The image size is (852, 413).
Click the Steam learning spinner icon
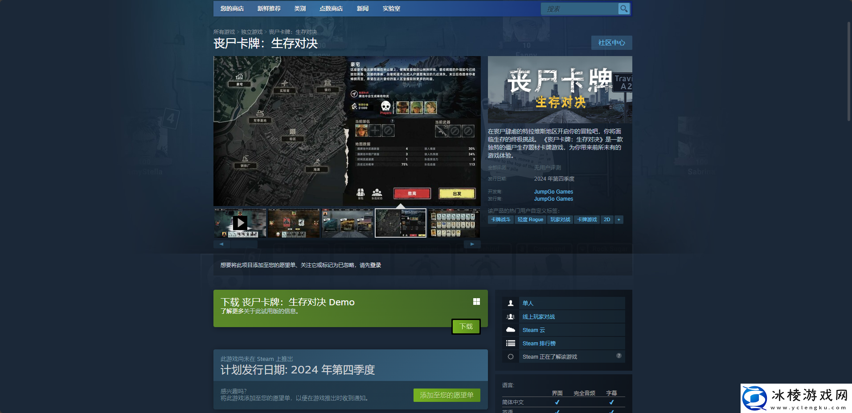[x=511, y=356]
